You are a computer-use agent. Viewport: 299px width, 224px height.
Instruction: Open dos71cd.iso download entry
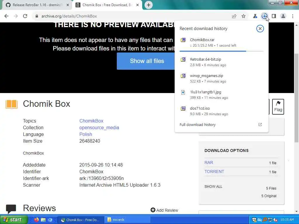click(x=221, y=111)
